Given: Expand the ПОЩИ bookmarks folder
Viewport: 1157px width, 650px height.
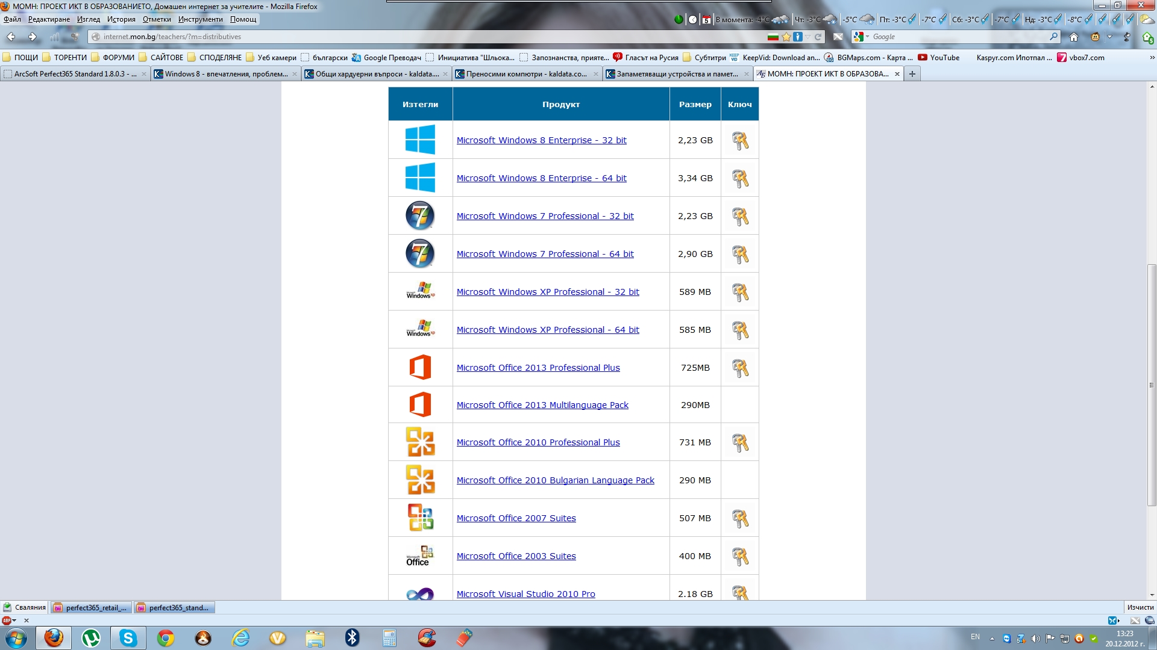Looking at the screenshot, I should click(x=20, y=58).
